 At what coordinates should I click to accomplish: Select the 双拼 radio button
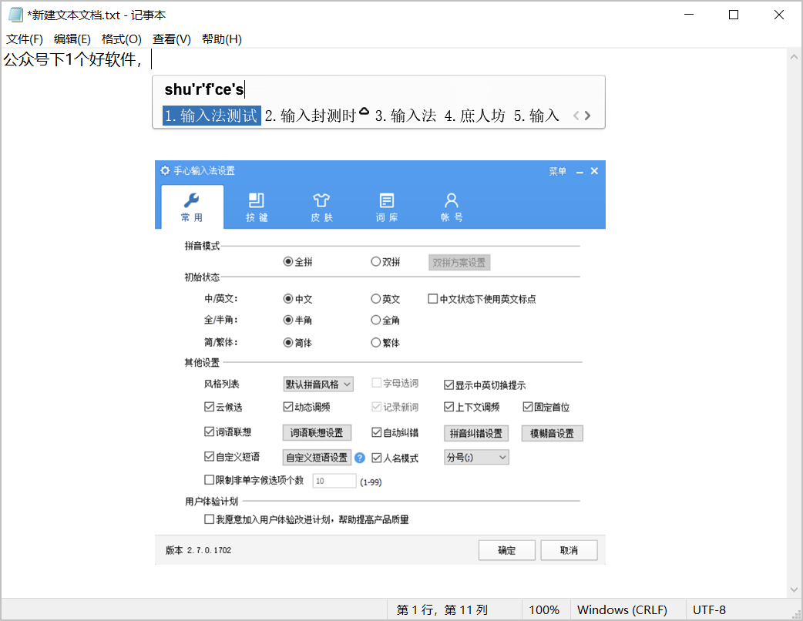(x=376, y=262)
